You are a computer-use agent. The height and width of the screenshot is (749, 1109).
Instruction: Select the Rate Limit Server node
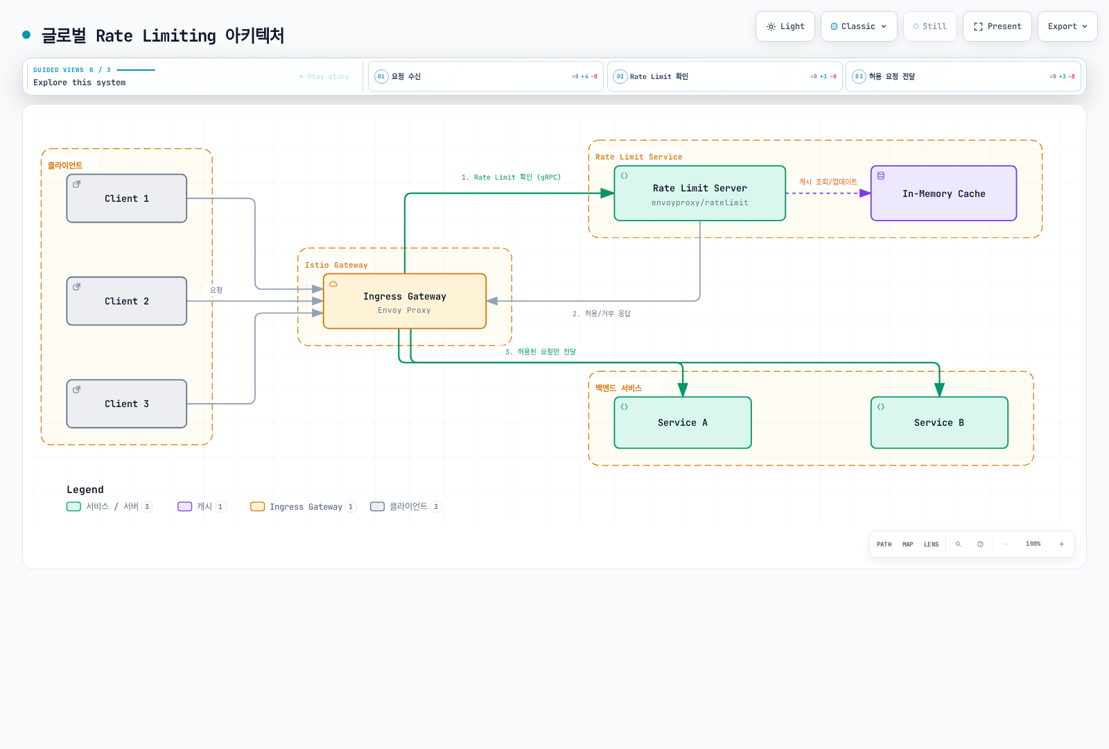pos(700,193)
